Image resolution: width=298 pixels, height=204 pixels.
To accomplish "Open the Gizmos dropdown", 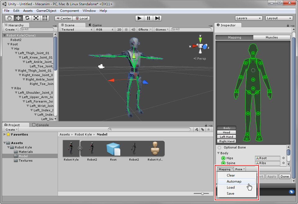I will point(162,30).
